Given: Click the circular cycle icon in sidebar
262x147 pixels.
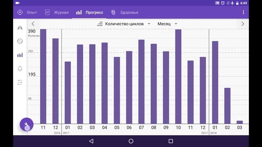Looking at the screenshot, I should [x=20, y=41].
